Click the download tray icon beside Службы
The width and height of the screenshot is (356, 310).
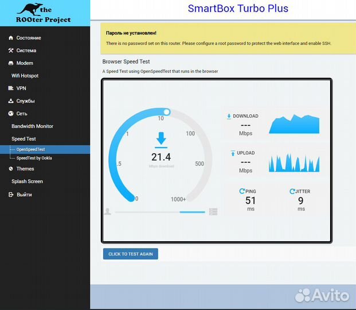point(11,101)
